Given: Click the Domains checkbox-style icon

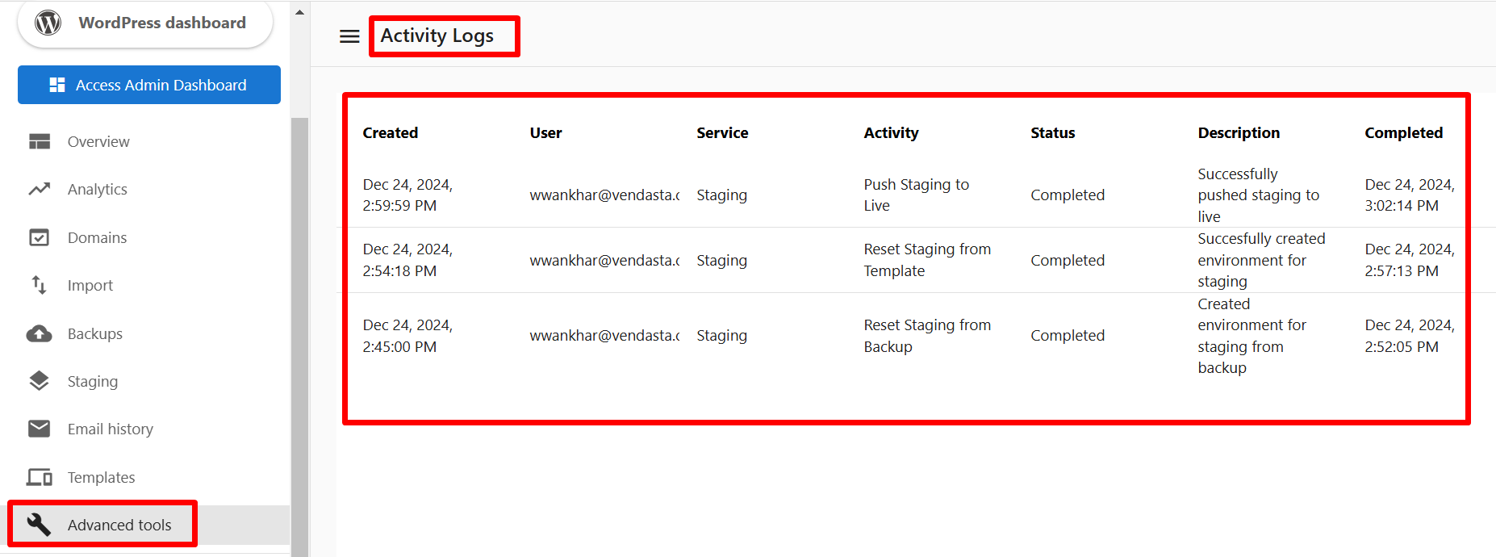Looking at the screenshot, I should click(40, 237).
